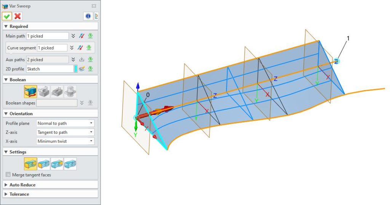This screenshot has height=205, width=390.
Task: Select the first Settings end cap option
Action: [30, 164]
